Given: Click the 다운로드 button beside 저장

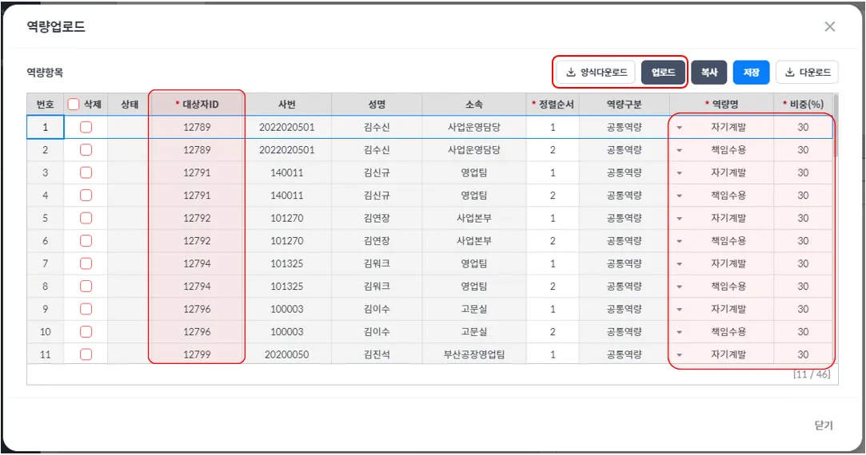Looking at the screenshot, I should click(x=807, y=73).
